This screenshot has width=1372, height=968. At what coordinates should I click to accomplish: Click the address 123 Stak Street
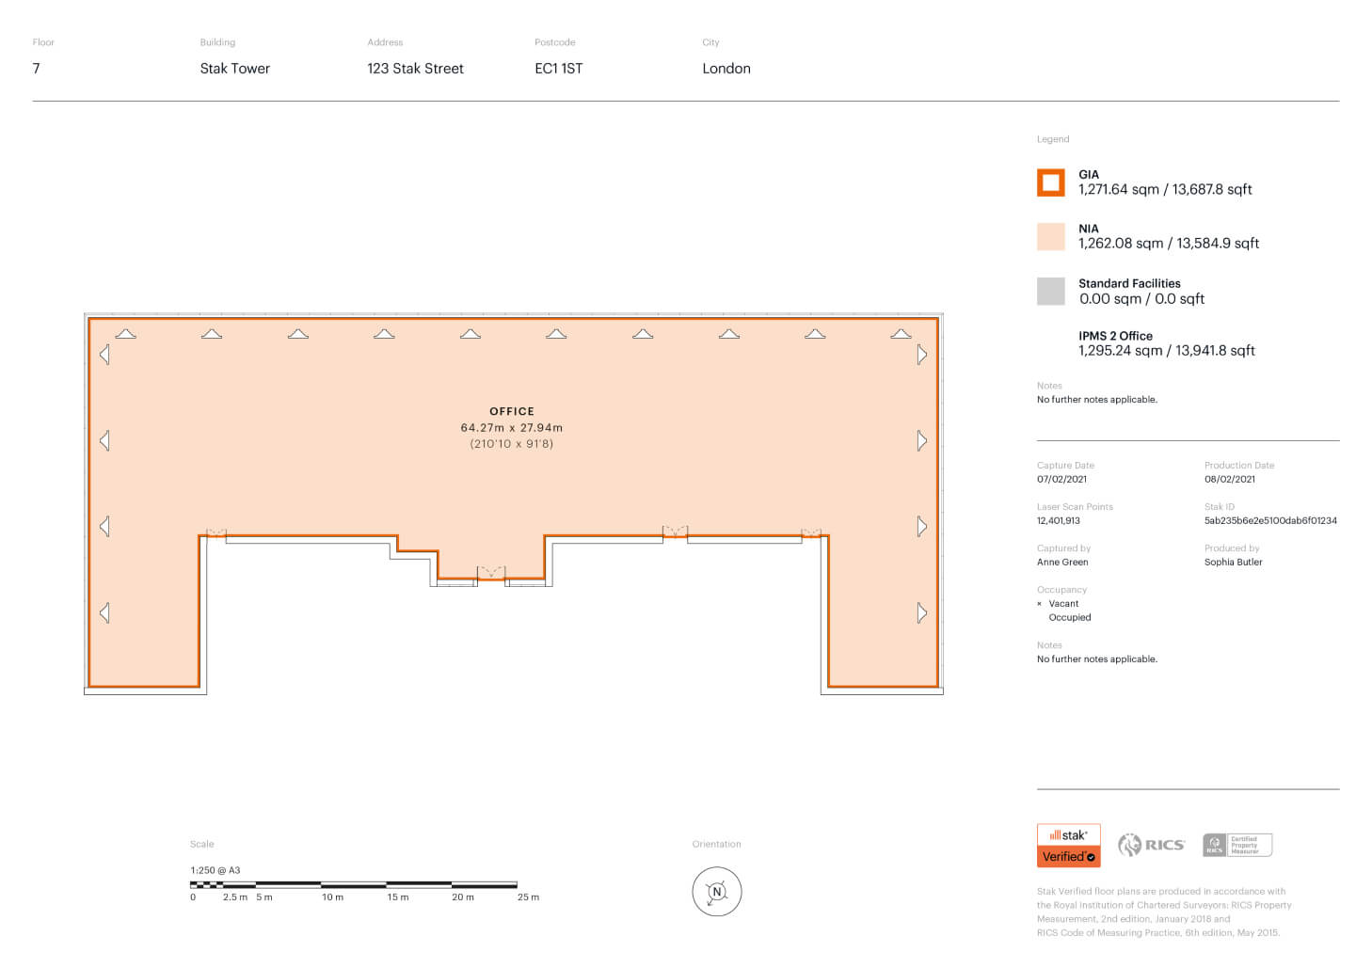click(x=415, y=69)
